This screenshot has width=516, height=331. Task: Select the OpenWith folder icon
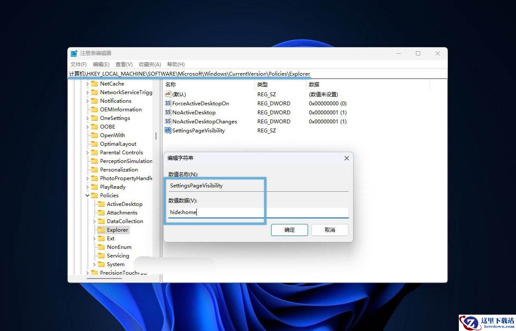pos(95,135)
